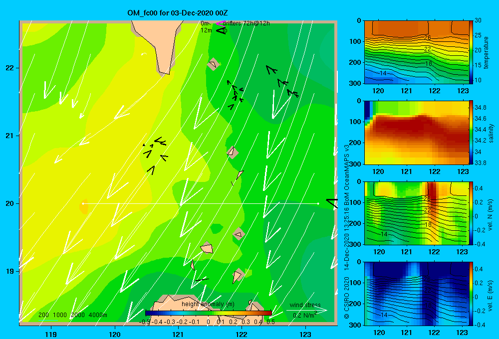Viewport: 499px width, 339px height.
Task: Click the wind stress reference arrow in legend
Action: click(307, 310)
